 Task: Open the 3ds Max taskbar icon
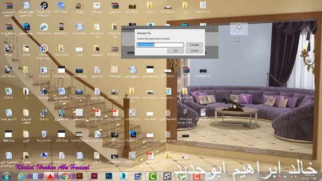(x=123, y=176)
